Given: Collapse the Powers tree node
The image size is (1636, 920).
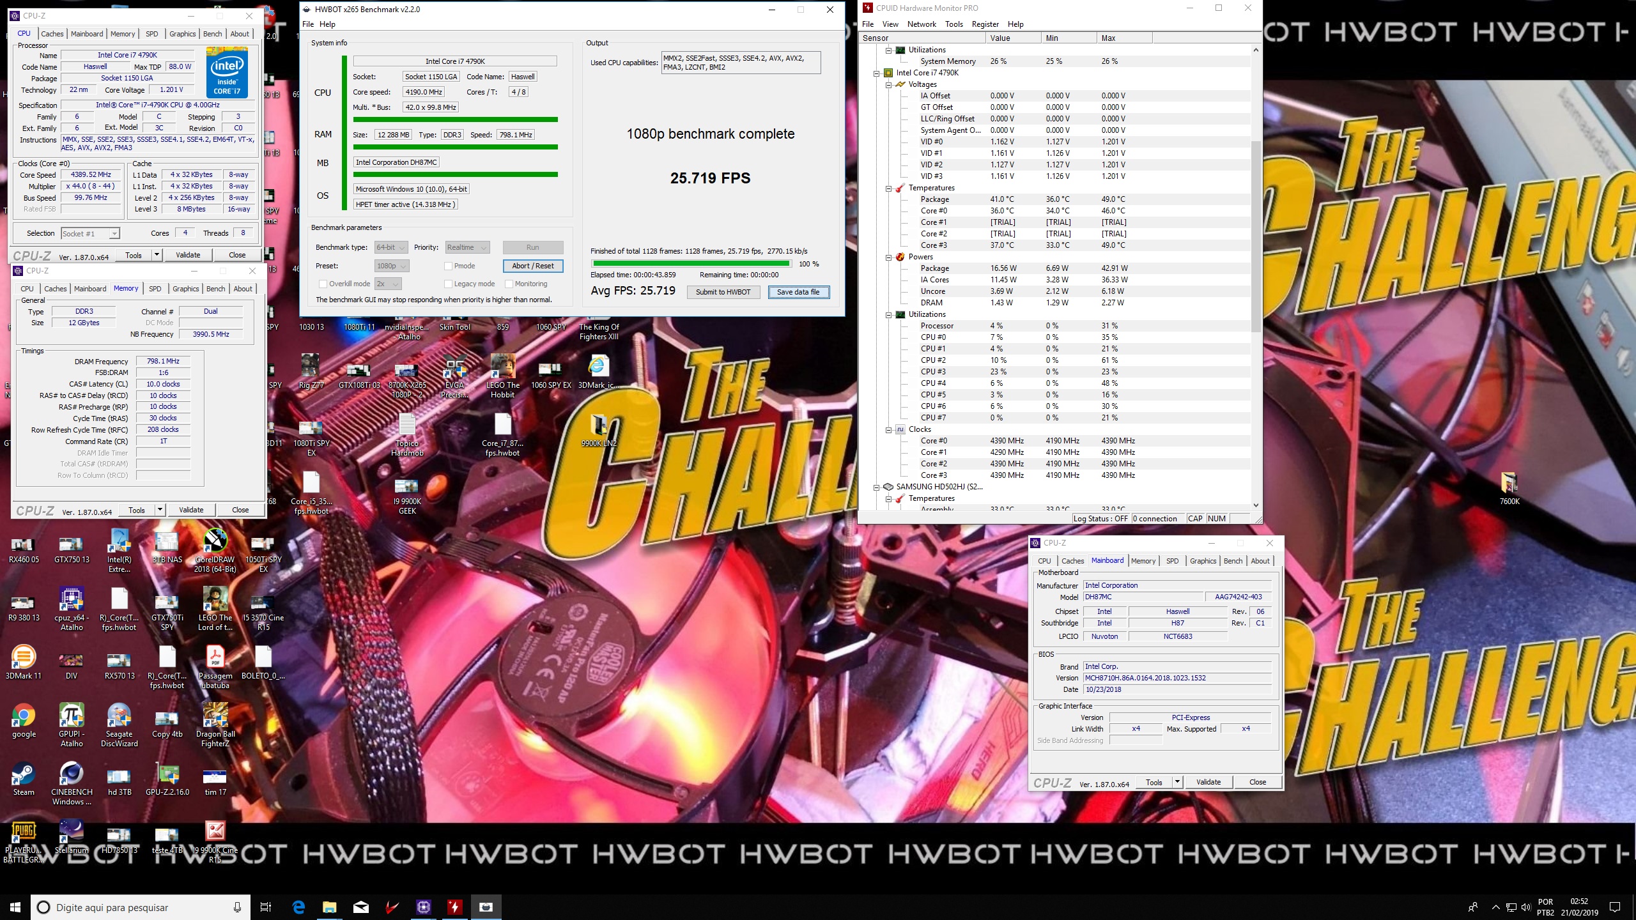Looking at the screenshot, I should click(x=888, y=257).
